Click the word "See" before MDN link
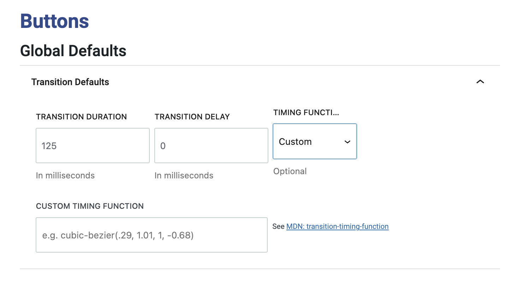 (278, 226)
